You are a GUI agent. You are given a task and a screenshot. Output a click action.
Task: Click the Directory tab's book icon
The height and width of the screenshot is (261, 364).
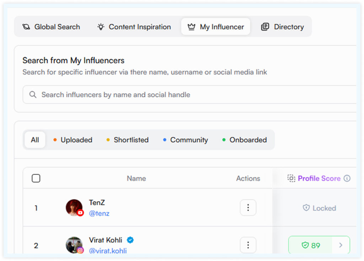[x=265, y=27]
